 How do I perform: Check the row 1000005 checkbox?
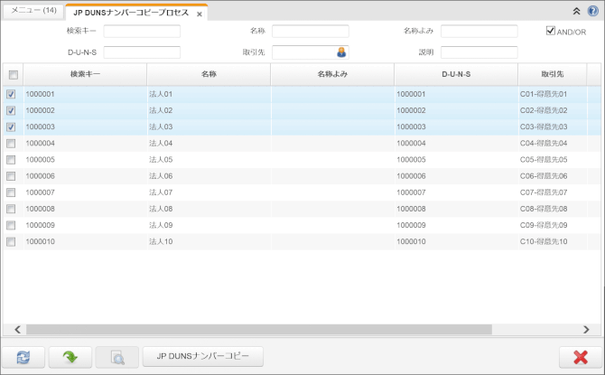click(x=11, y=160)
